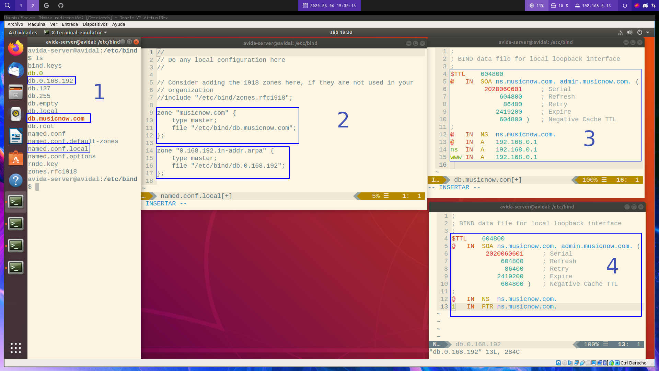This screenshot has height=371, width=659.
Task: Open Ubuntu Software in the dock
Action: pyautogui.click(x=16, y=158)
